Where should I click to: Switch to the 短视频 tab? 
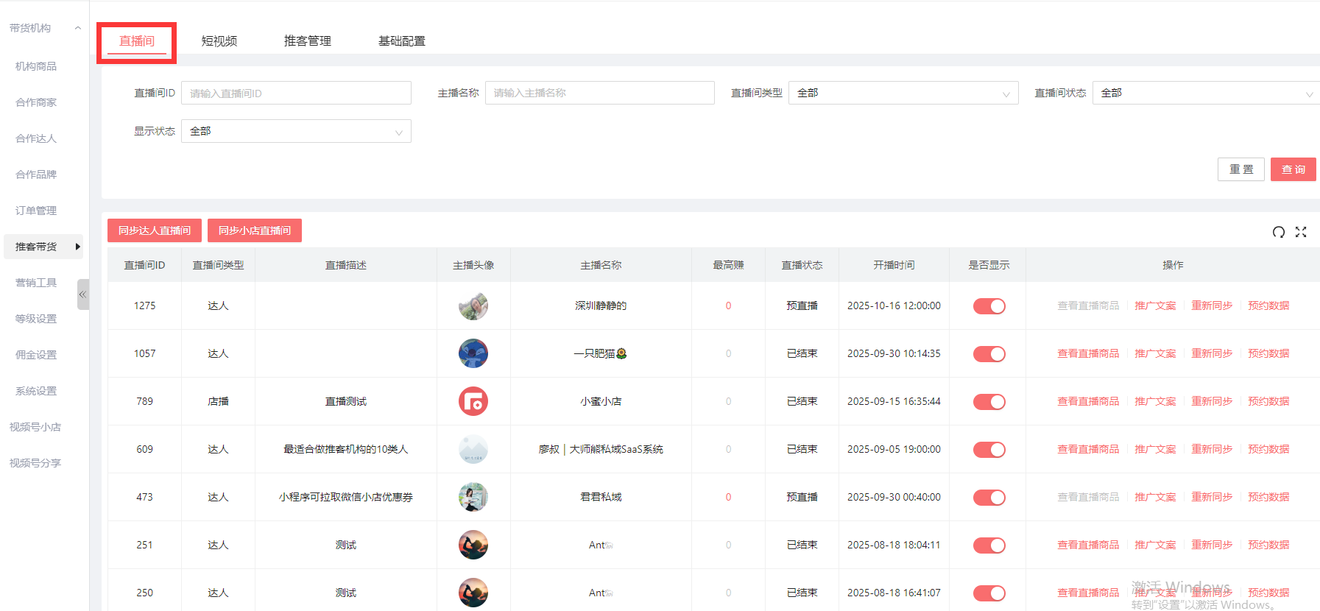click(x=219, y=41)
